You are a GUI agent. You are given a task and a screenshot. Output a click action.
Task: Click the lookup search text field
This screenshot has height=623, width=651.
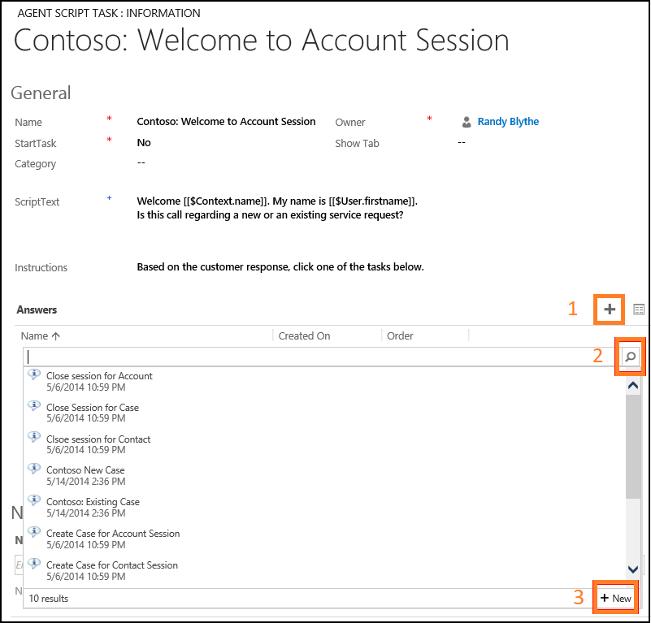coord(322,357)
